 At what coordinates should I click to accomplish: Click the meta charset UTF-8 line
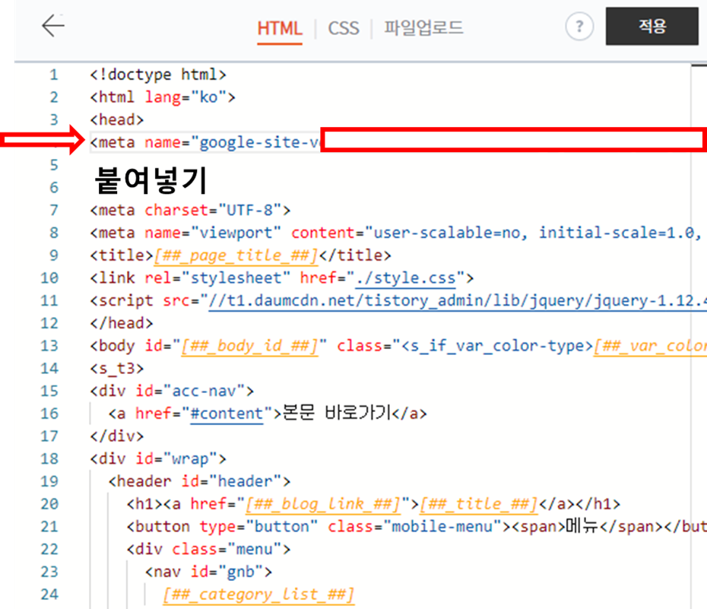[190, 210]
